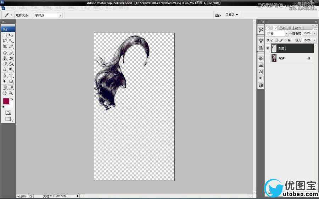This screenshot has width=319, height=199.
Task: Toggle lock image pixels brush icon
Action: tap(281, 40)
